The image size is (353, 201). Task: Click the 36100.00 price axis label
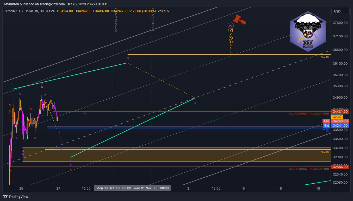coord(340,64)
